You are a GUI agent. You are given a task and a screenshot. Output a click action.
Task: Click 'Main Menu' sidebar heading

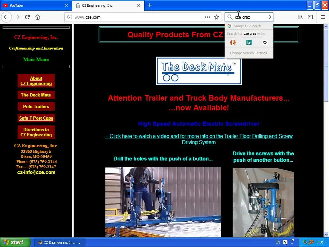click(36, 59)
